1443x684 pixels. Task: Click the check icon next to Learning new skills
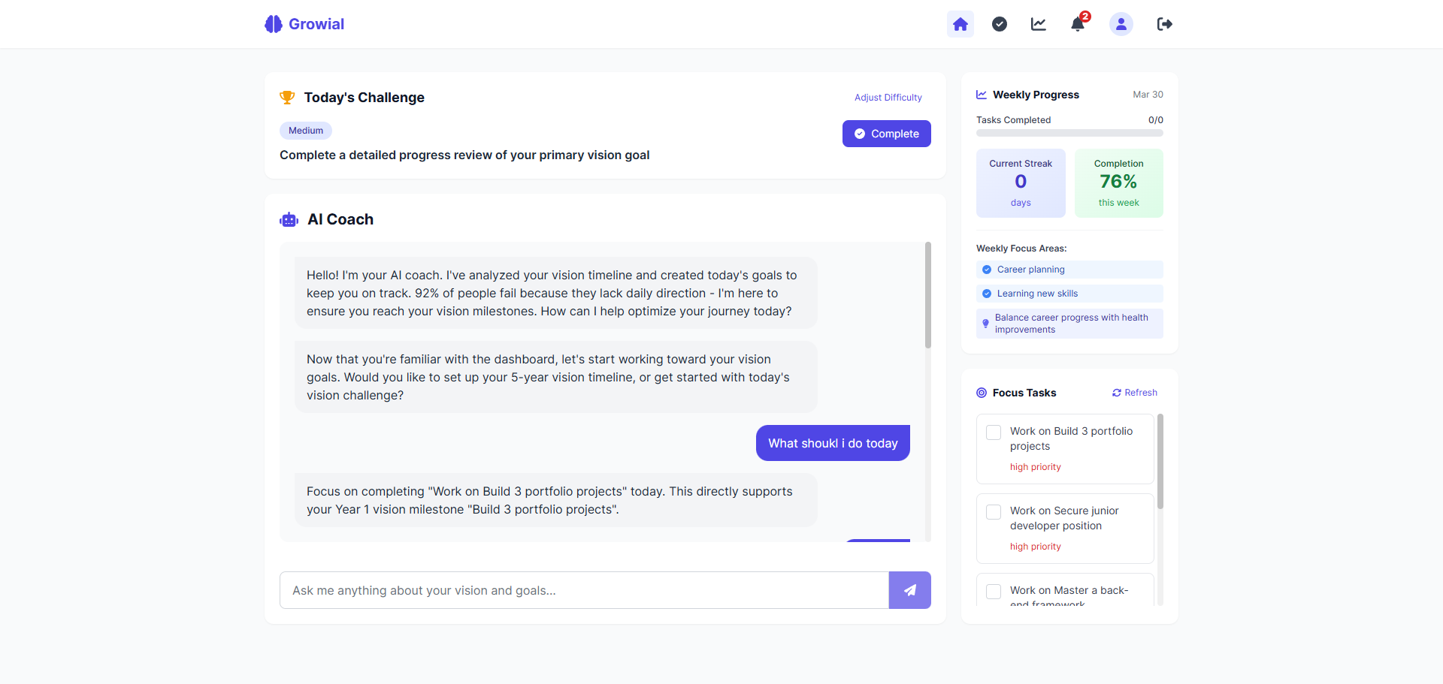(x=987, y=294)
